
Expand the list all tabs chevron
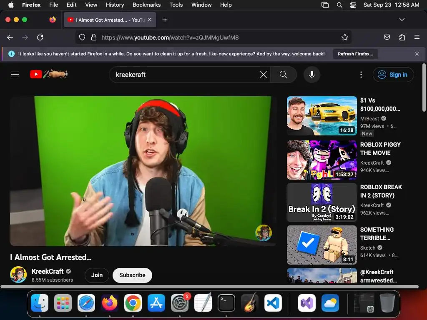[x=402, y=20]
